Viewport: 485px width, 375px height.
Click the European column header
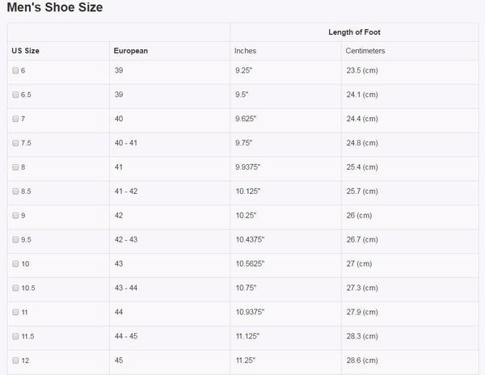(x=130, y=51)
